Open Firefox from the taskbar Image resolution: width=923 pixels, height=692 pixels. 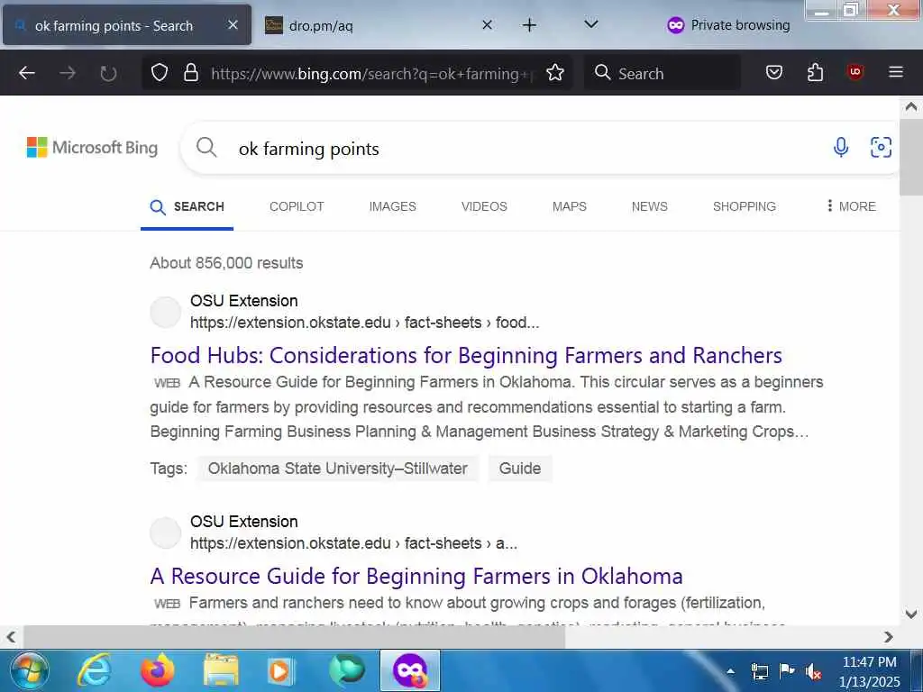158,670
